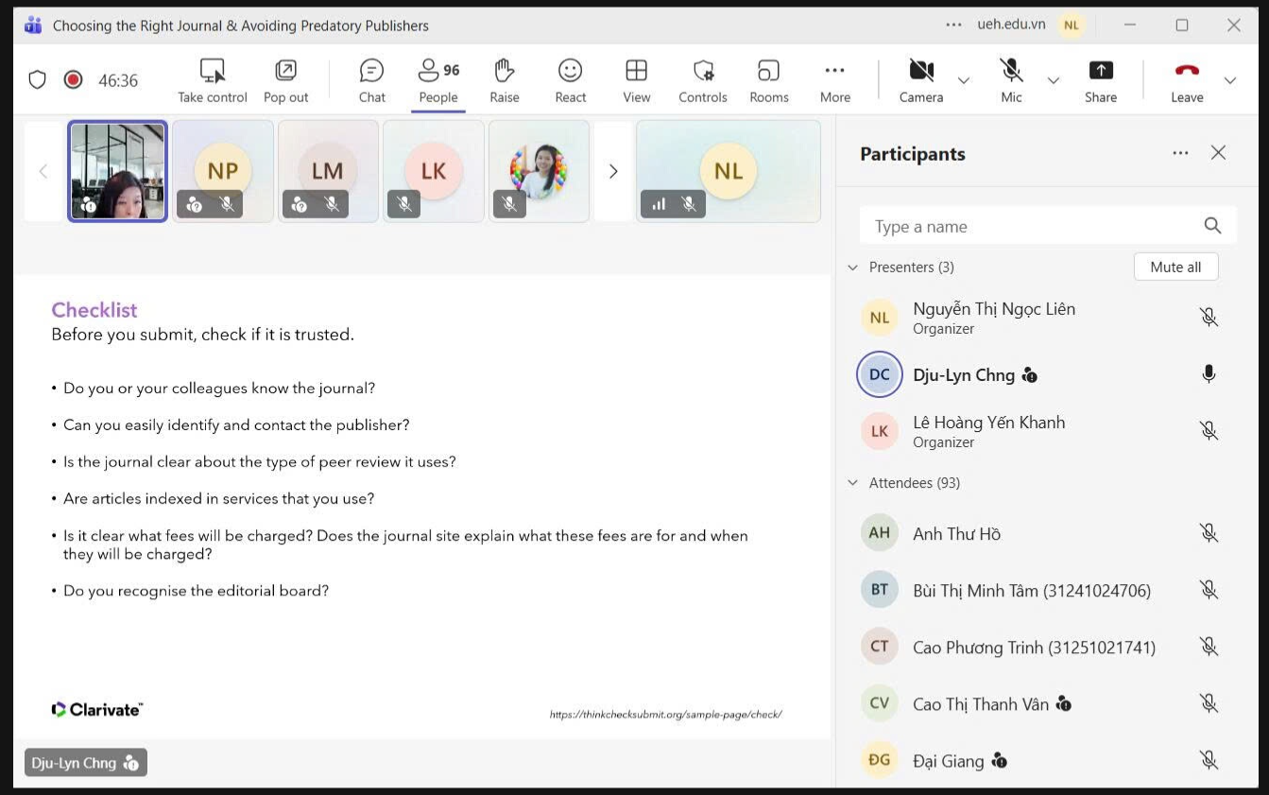Click the Type a name search field

click(x=1030, y=226)
